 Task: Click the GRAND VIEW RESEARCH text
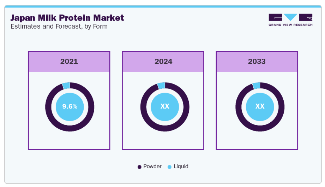coord(290,25)
